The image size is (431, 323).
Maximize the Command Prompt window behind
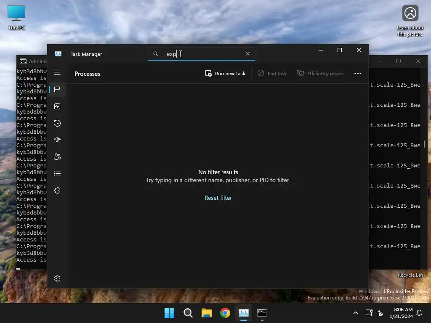click(x=399, y=61)
